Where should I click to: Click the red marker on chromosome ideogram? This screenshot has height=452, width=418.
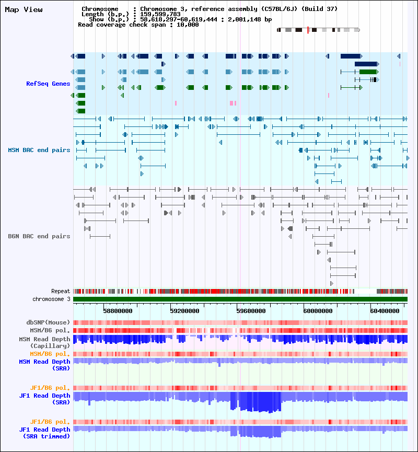308,30
